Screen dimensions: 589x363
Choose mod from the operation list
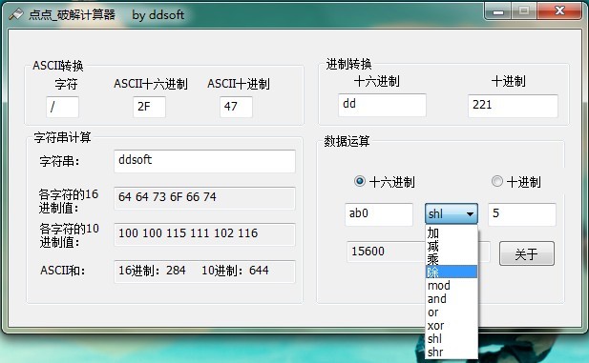pos(452,286)
